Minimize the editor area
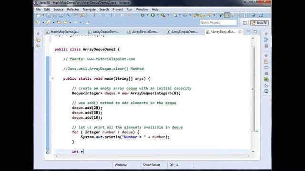Screen dimensions: 305x171 pyautogui.click(x=249, y=31)
